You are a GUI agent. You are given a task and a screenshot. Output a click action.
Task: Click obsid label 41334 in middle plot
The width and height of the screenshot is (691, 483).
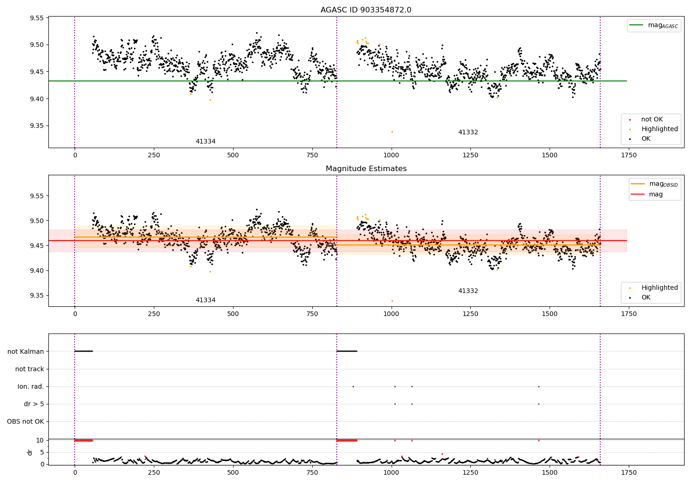[x=205, y=300]
